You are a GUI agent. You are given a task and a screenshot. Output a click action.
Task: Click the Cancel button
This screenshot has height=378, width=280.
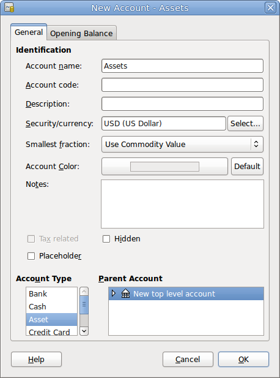tap(188, 359)
